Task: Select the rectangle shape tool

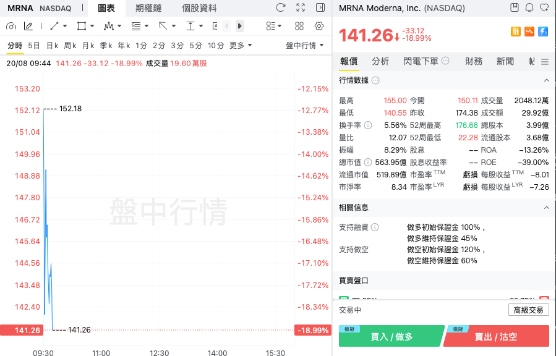Action: tap(82, 26)
